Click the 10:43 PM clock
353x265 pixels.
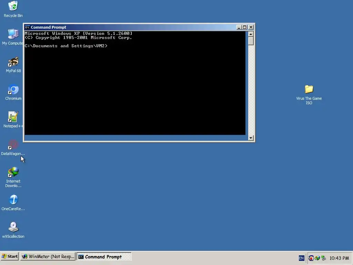coord(339,258)
